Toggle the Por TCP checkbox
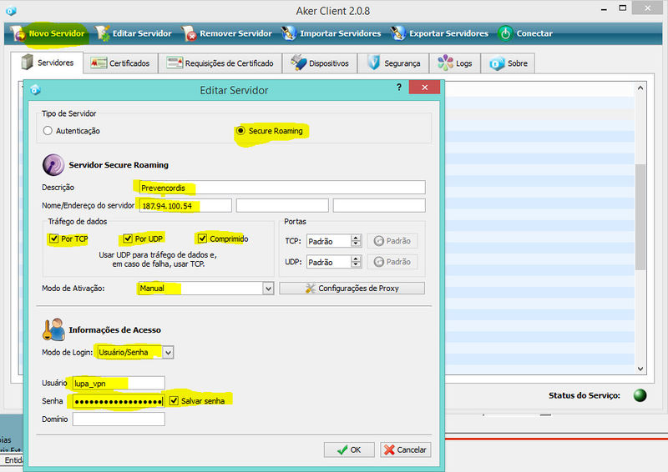668x472 pixels. [53, 239]
